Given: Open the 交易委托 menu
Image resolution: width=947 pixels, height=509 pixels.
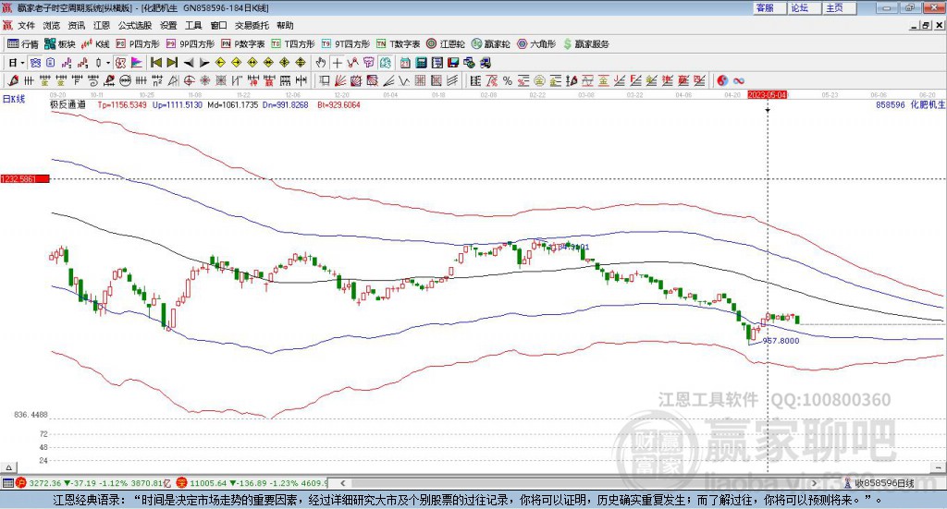Looking at the screenshot, I should (x=252, y=25).
